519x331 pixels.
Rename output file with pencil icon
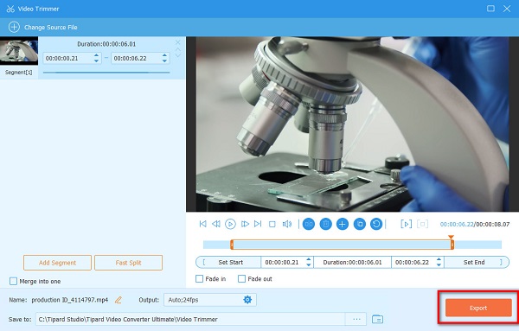pyautogui.click(x=119, y=300)
